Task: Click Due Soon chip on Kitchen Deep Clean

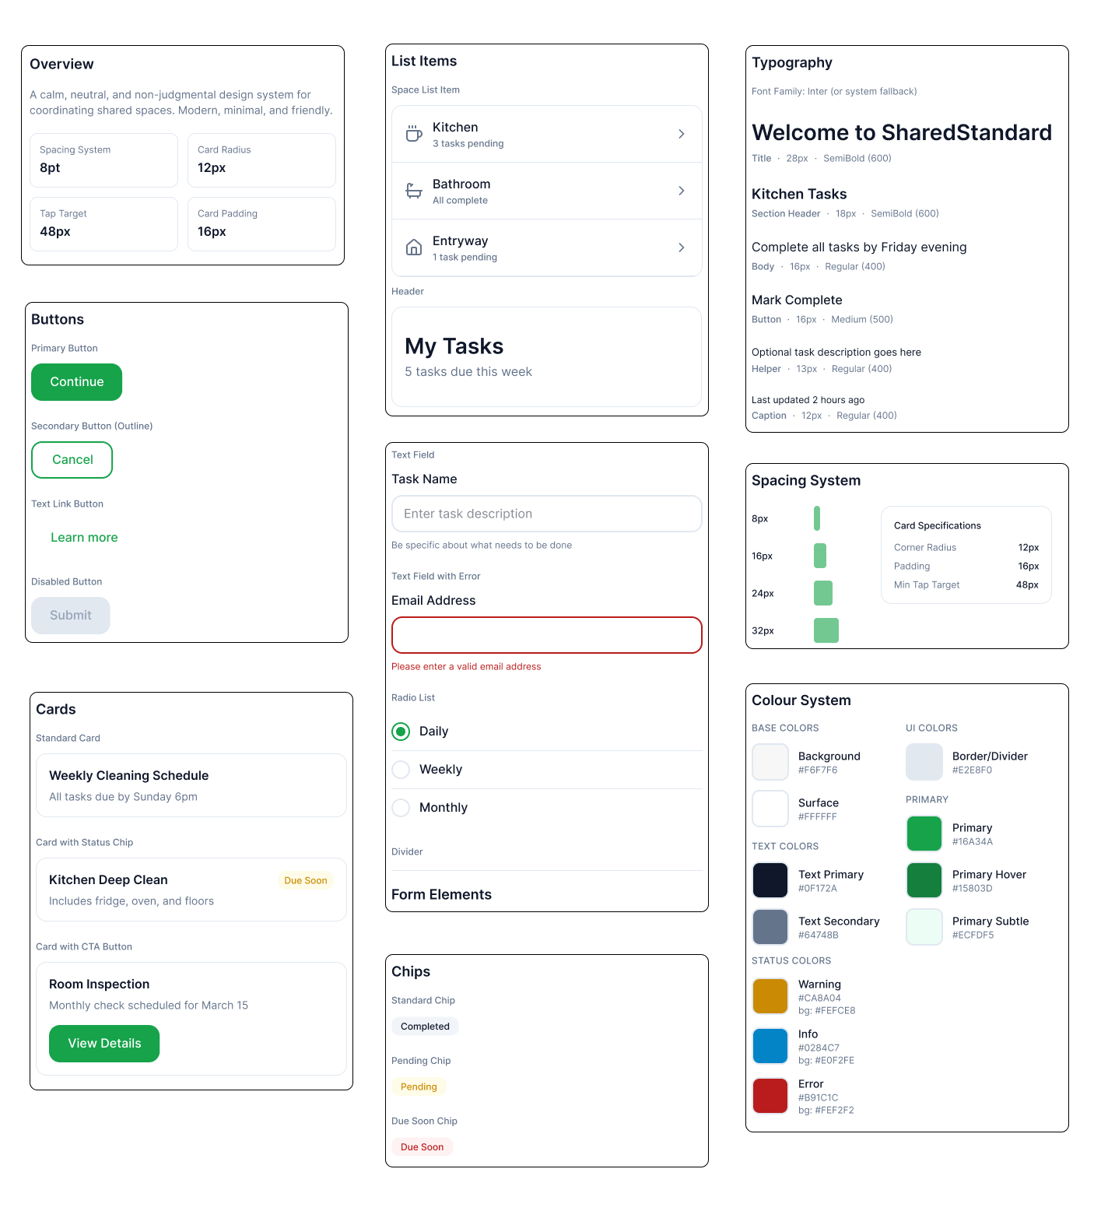Action: click(305, 880)
